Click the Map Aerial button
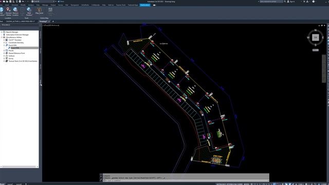 (39, 11)
